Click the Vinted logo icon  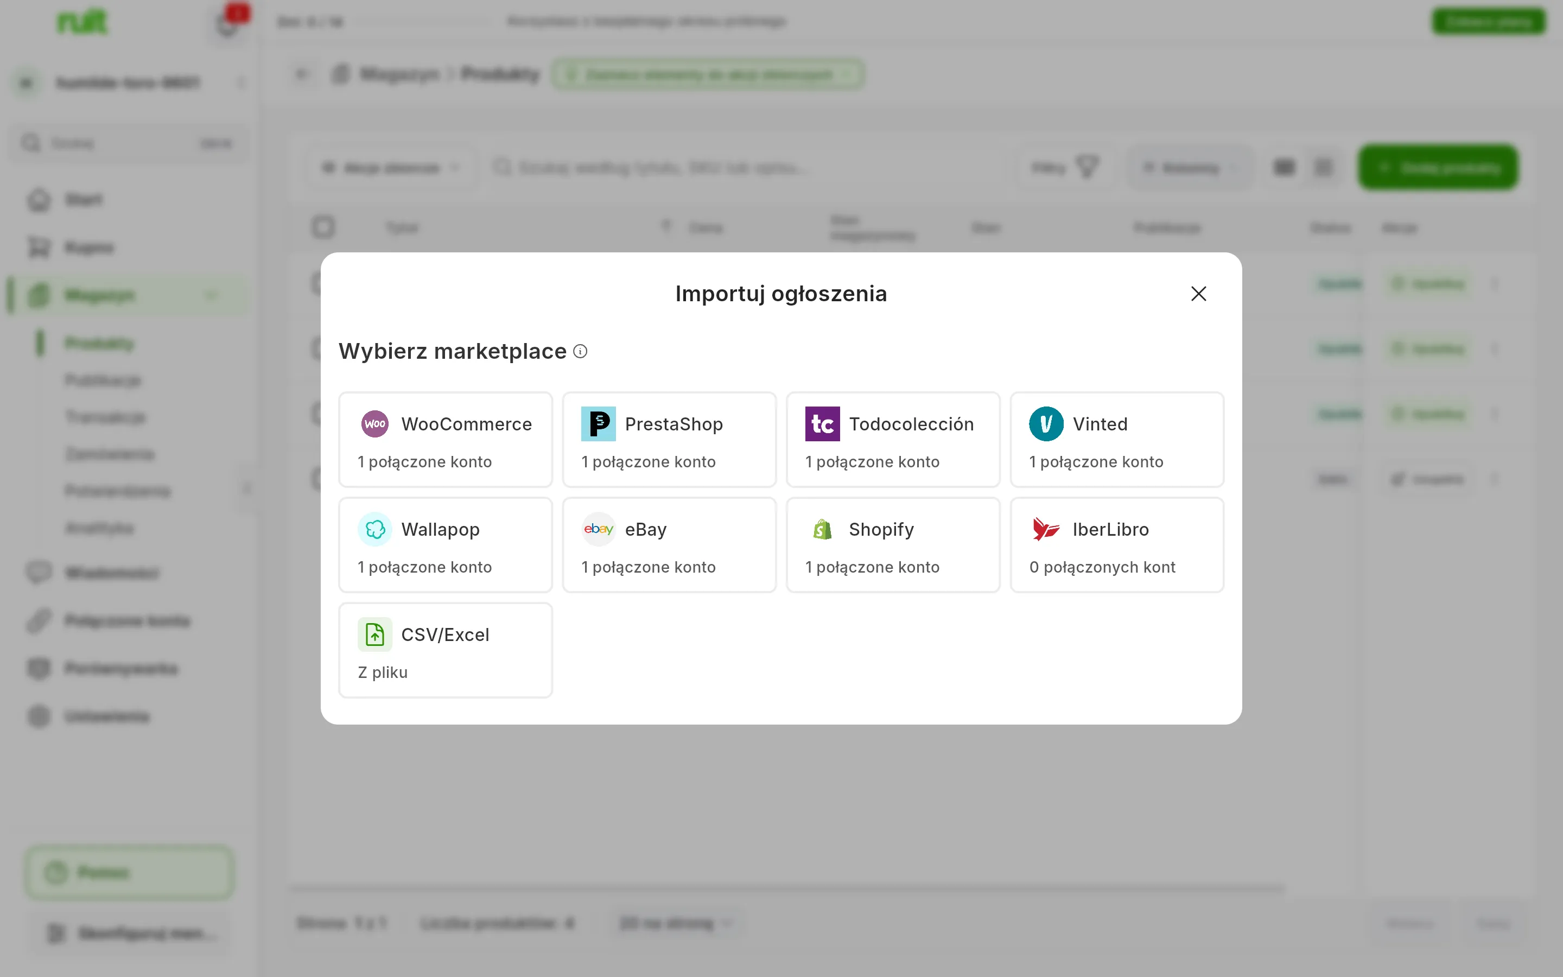point(1046,424)
